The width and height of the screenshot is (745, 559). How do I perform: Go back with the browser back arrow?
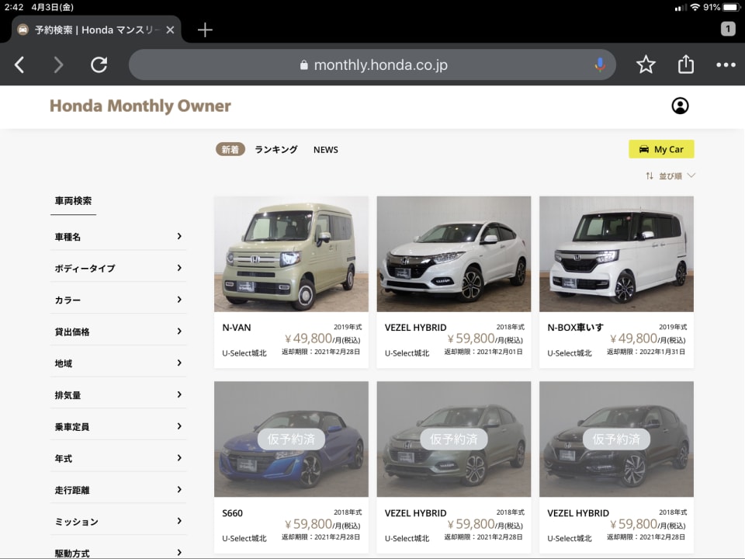[x=19, y=64]
